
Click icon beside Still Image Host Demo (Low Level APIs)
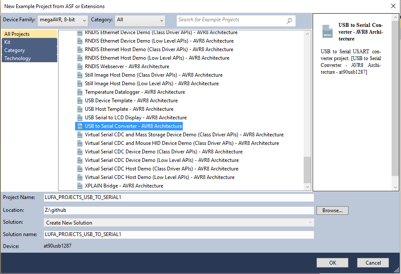coord(80,84)
